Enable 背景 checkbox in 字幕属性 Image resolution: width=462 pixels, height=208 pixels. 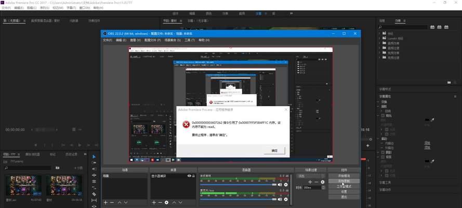pos(382,157)
